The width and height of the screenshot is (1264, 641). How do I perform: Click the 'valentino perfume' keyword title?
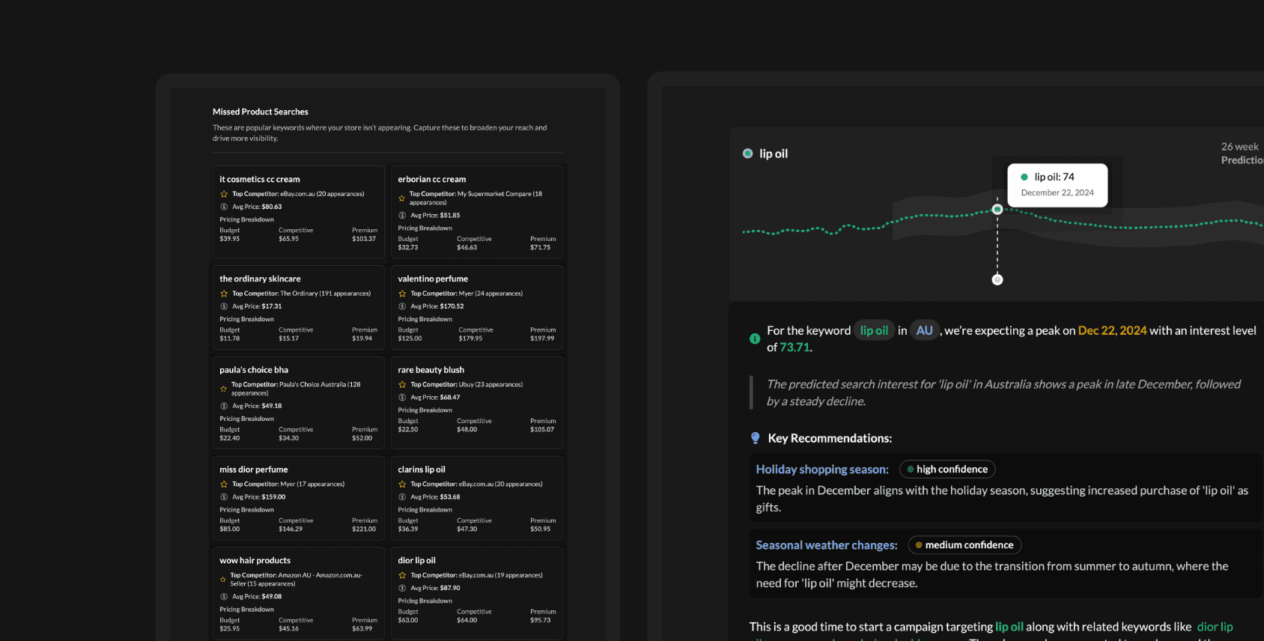[x=433, y=279]
